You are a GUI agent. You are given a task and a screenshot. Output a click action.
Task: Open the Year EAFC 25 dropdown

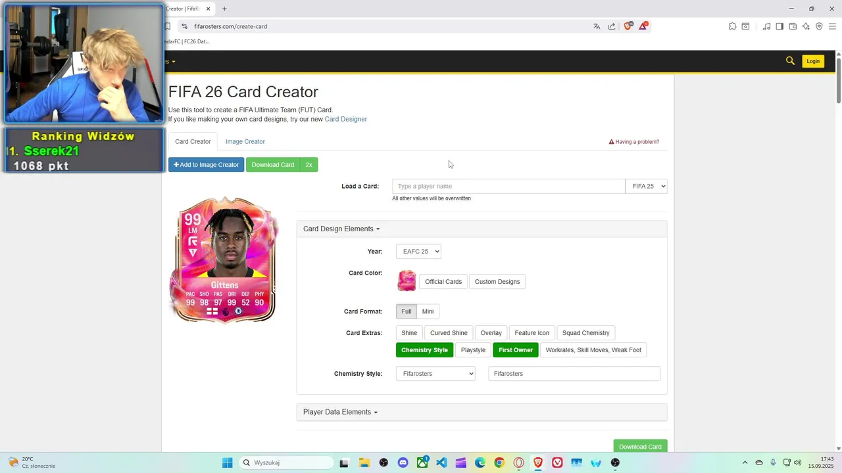[x=418, y=252]
